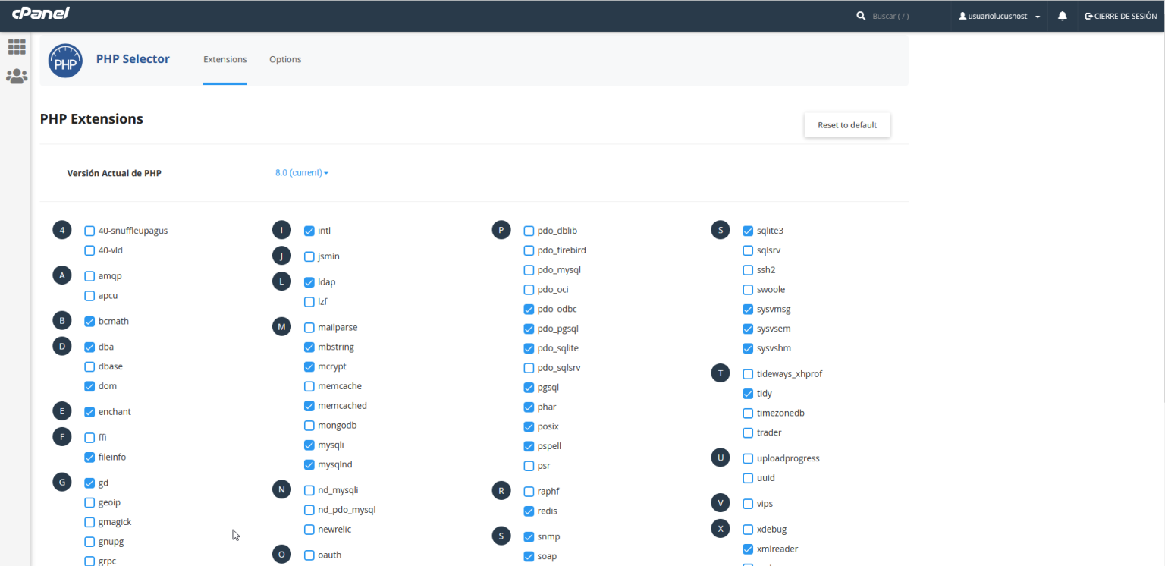Expand the usuariolucushost account menu
The width and height of the screenshot is (1165, 566).
click(x=999, y=16)
